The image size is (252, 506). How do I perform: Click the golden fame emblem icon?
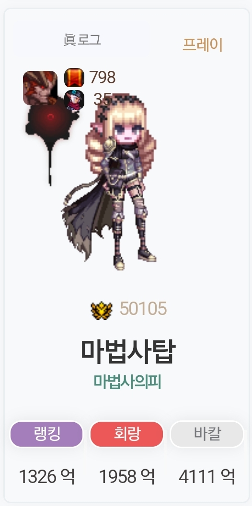(102, 310)
